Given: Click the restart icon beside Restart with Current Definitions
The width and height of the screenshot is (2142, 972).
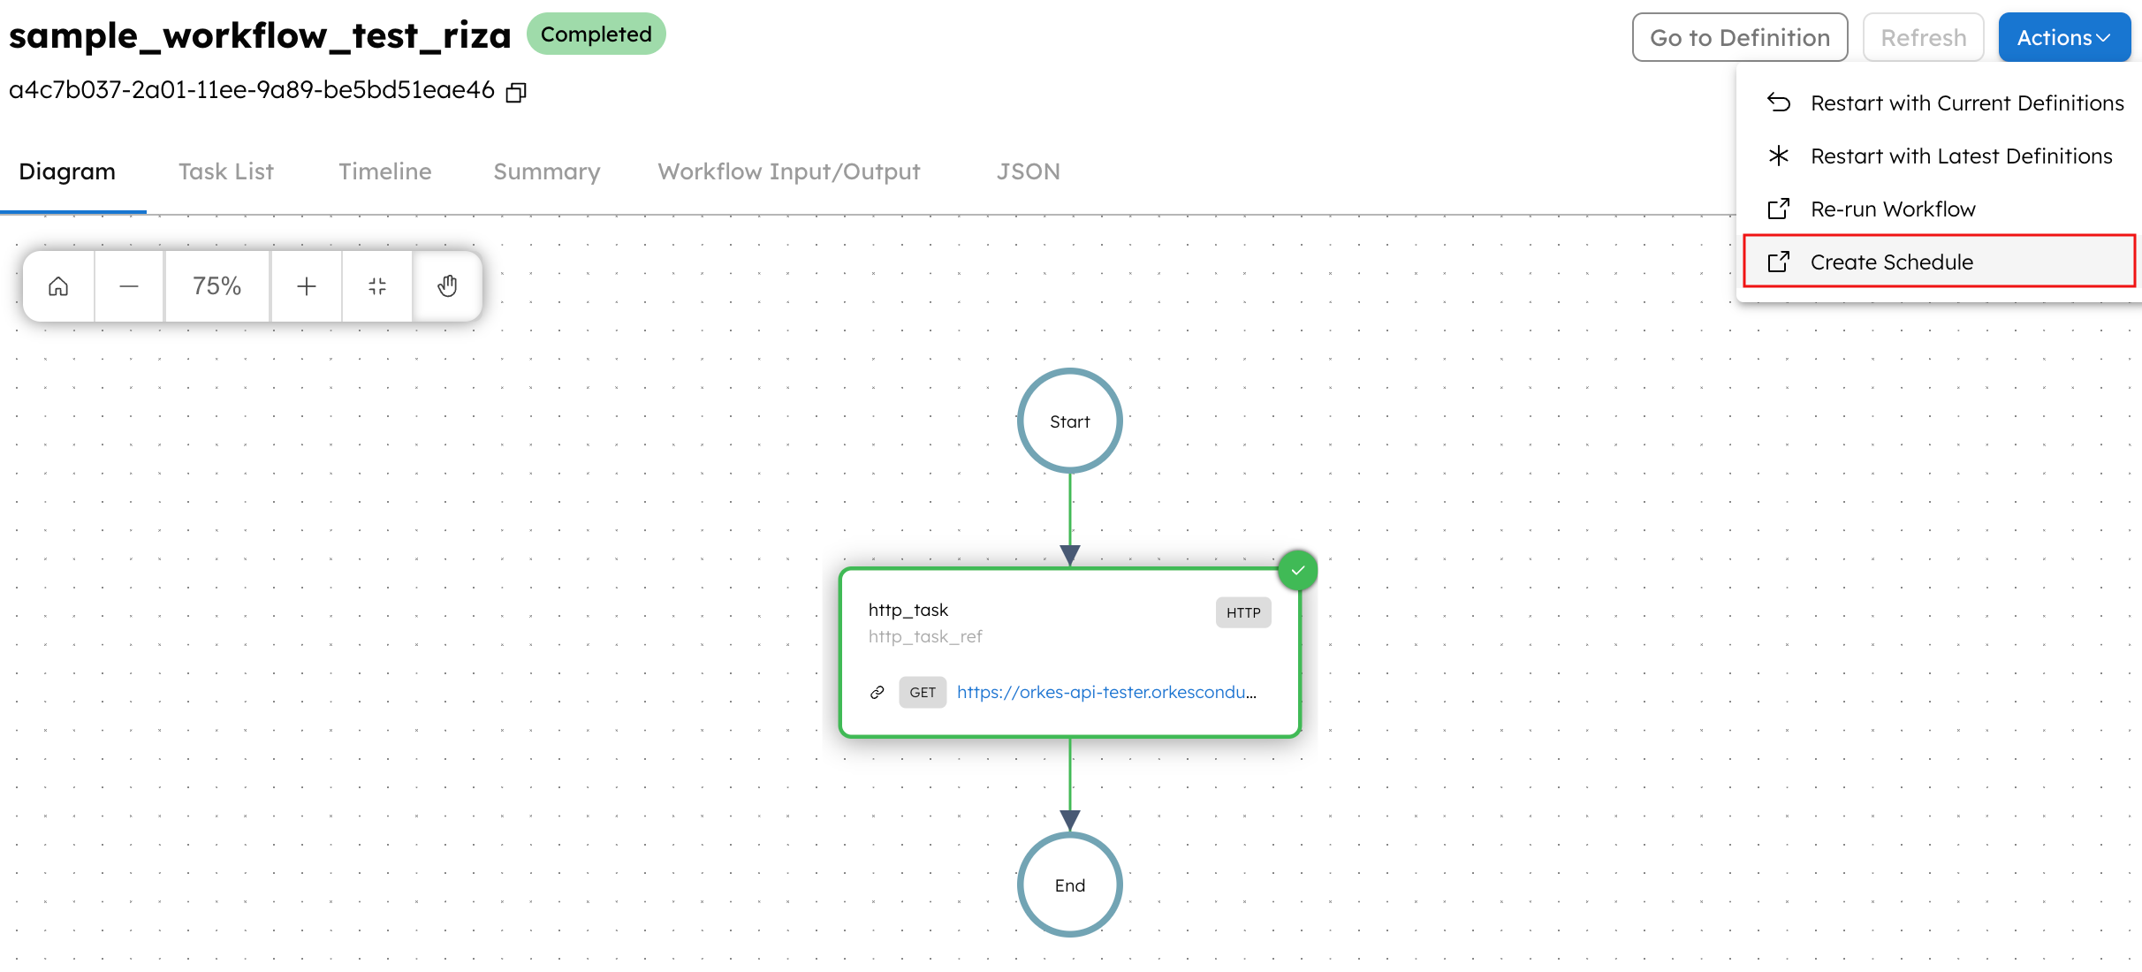Looking at the screenshot, I should 1779,103.
